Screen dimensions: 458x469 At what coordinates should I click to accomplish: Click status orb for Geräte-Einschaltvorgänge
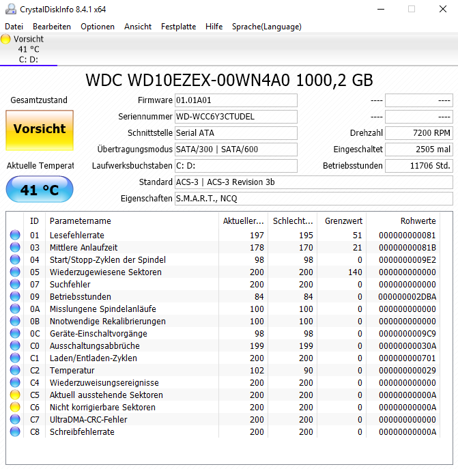pos(15,333)
